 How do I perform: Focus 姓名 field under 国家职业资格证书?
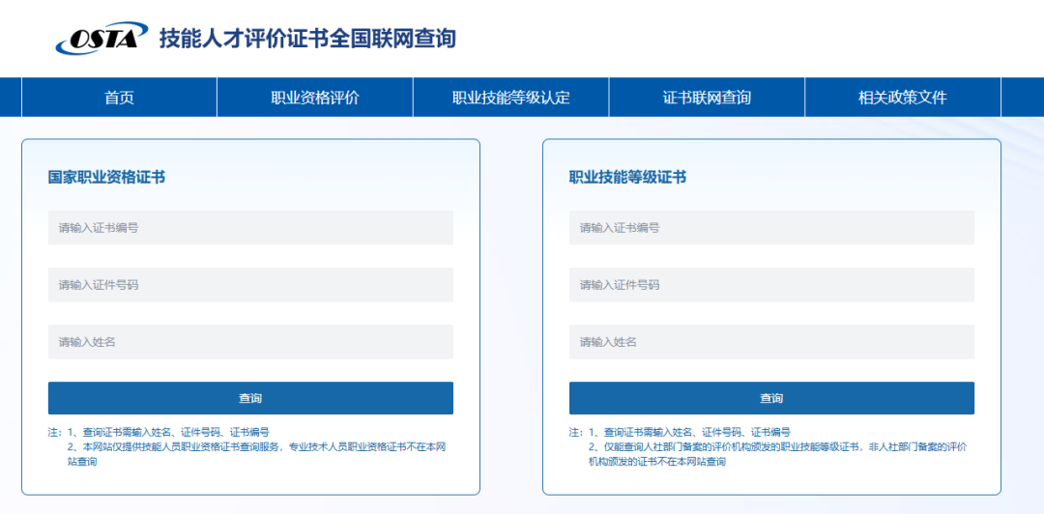click(x=250, y=342)
